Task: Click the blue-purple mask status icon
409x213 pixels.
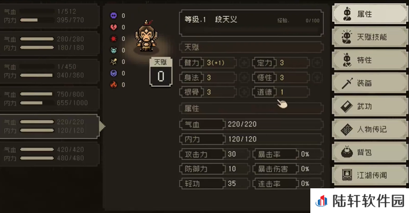Action: click(113, 73)
